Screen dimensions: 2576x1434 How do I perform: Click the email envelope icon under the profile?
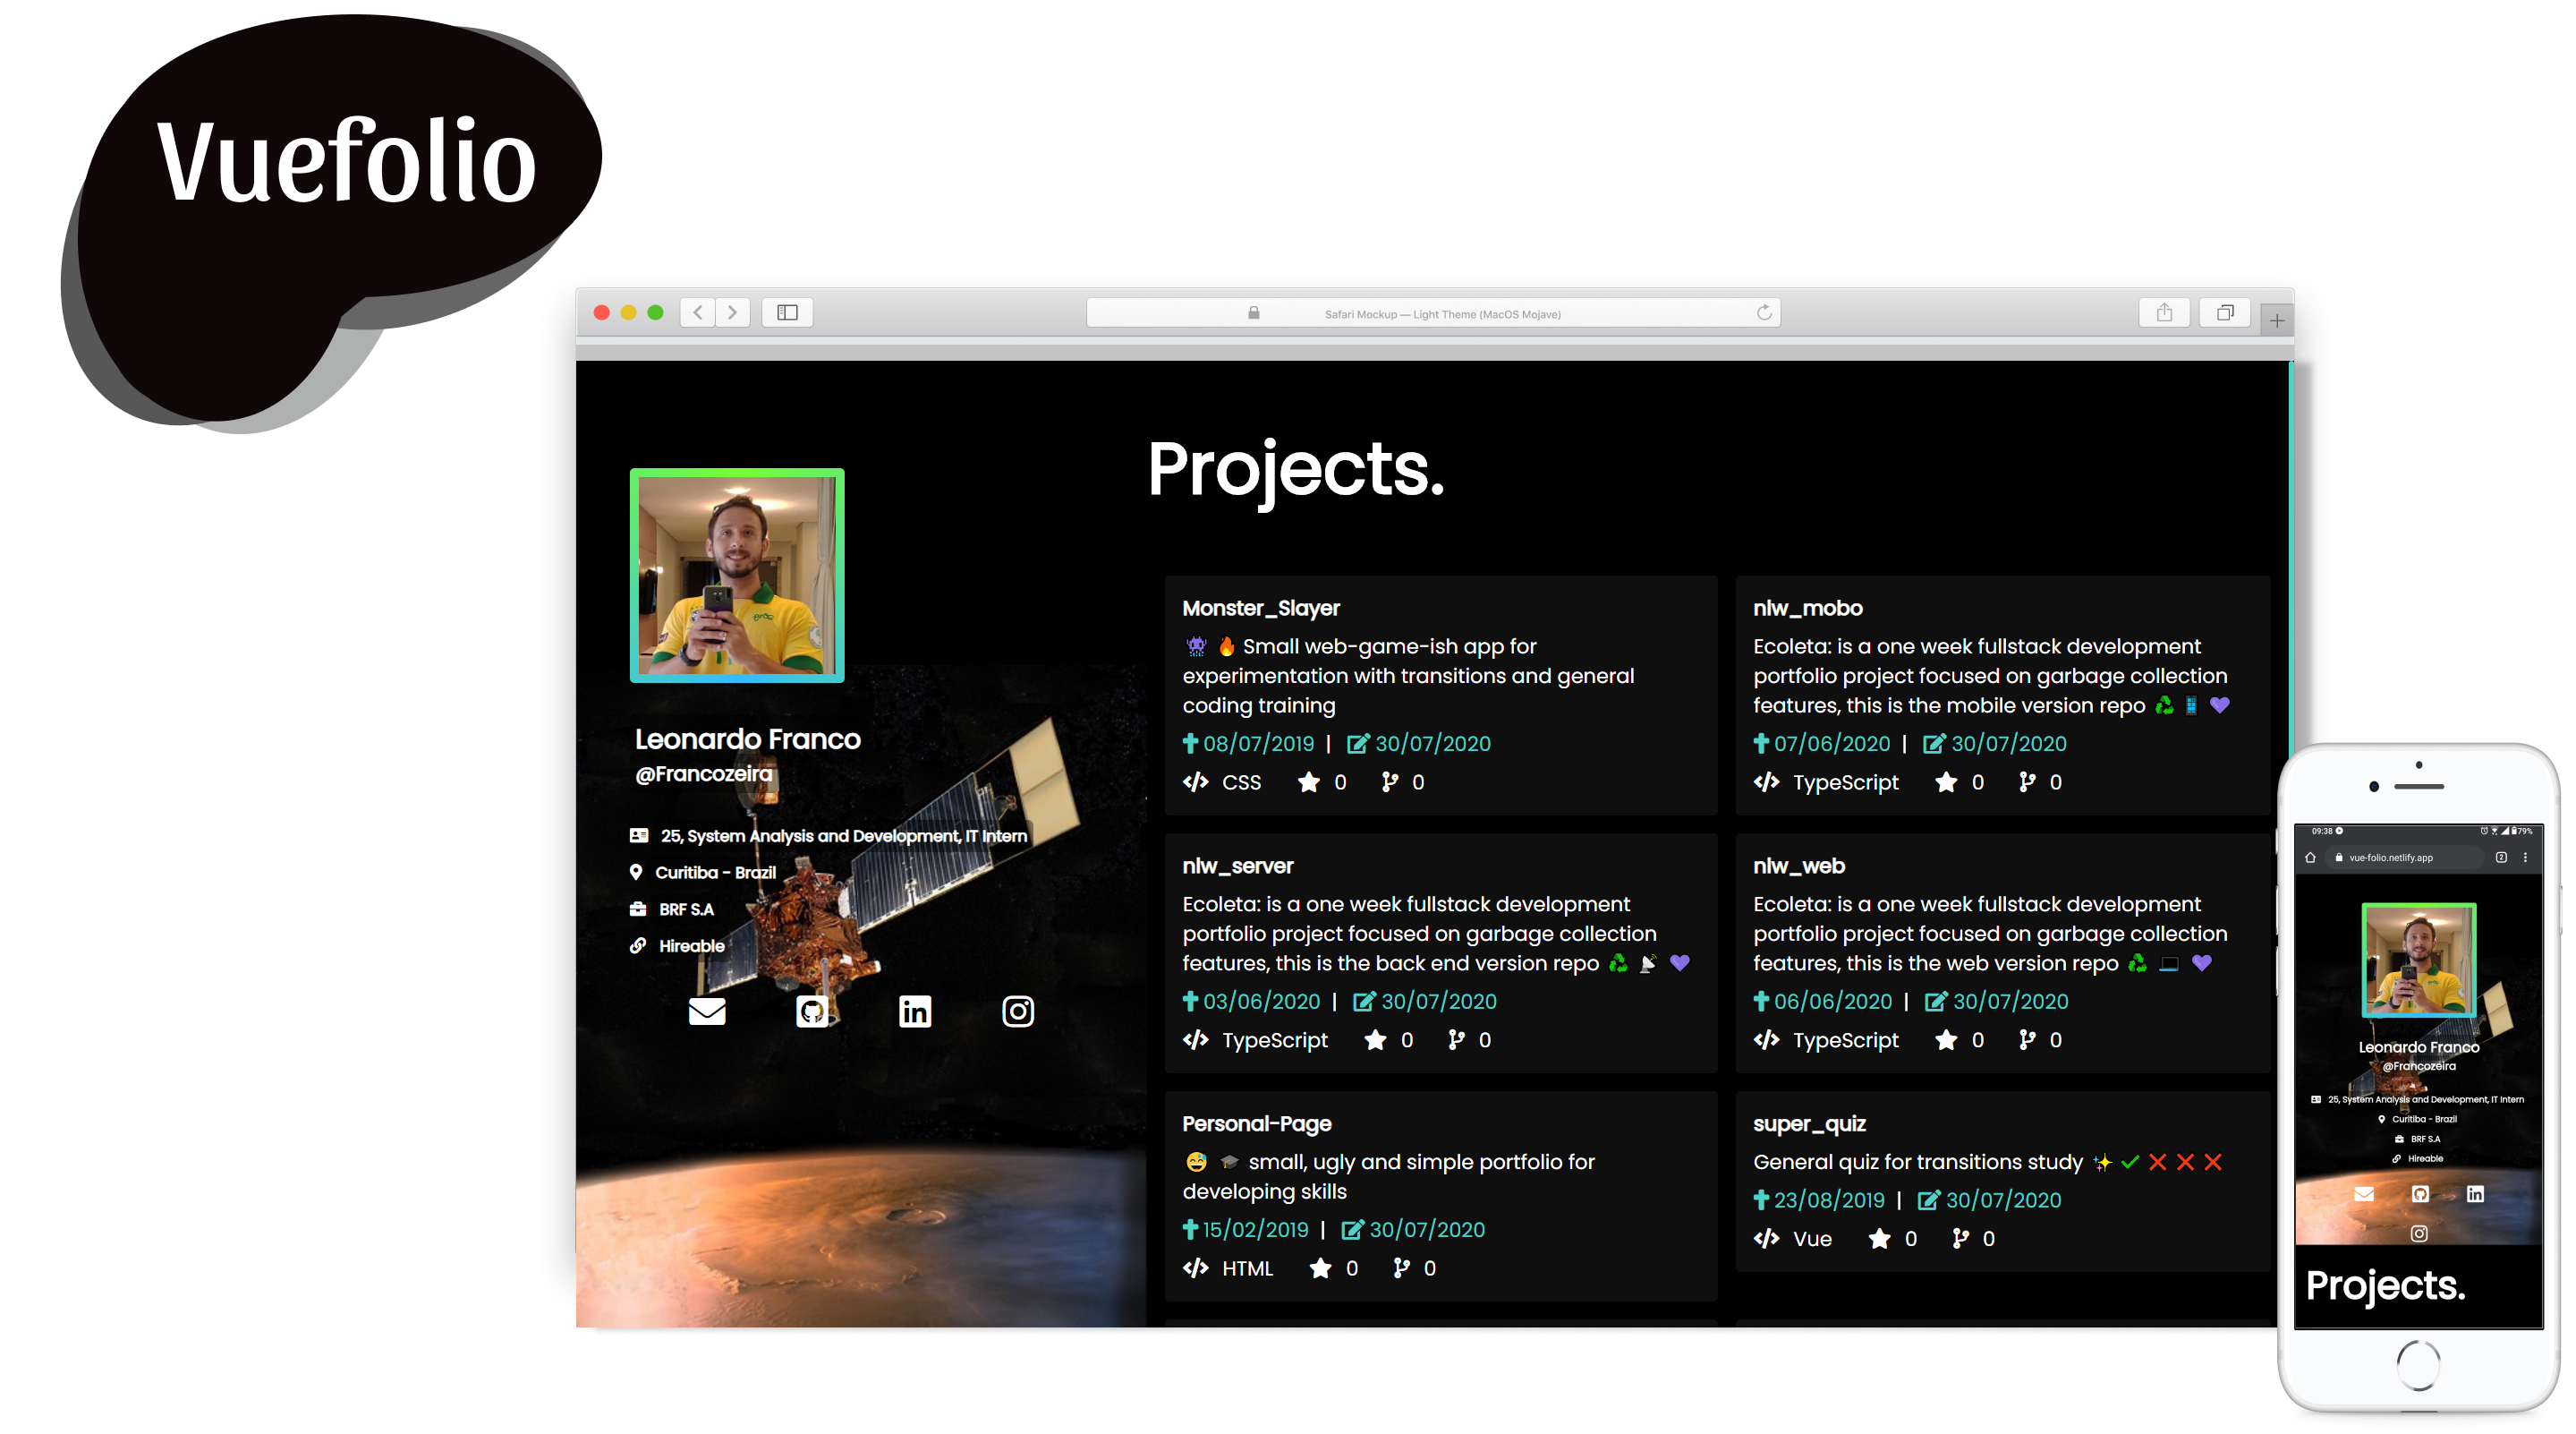[x=707, y=1011]
